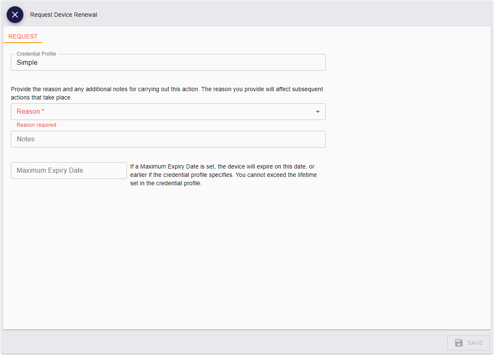494x355 pixels.
Task: Close the Request Device Renewal dialog
Action: click(15, 15)
